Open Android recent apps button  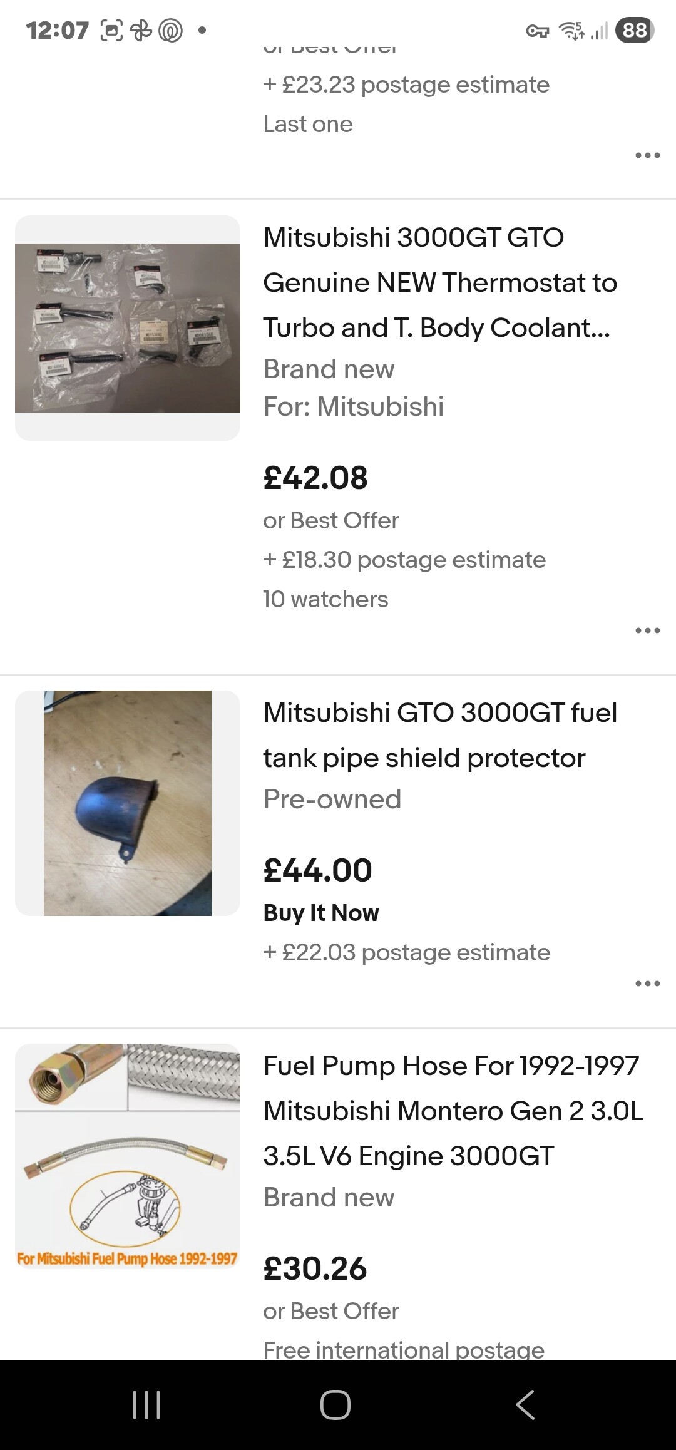(146, 1404)
